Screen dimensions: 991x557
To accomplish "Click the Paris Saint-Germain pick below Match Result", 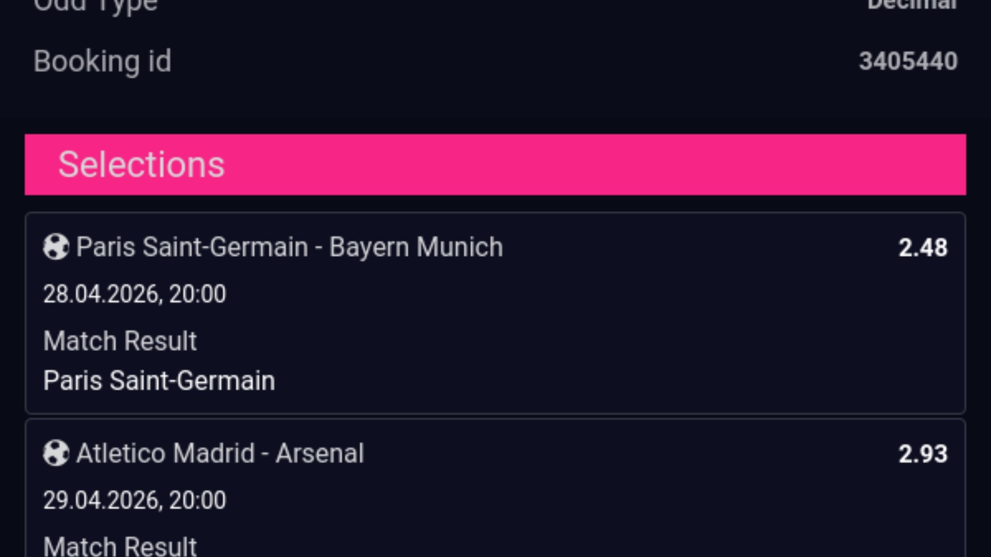I will tap(159, 381).
